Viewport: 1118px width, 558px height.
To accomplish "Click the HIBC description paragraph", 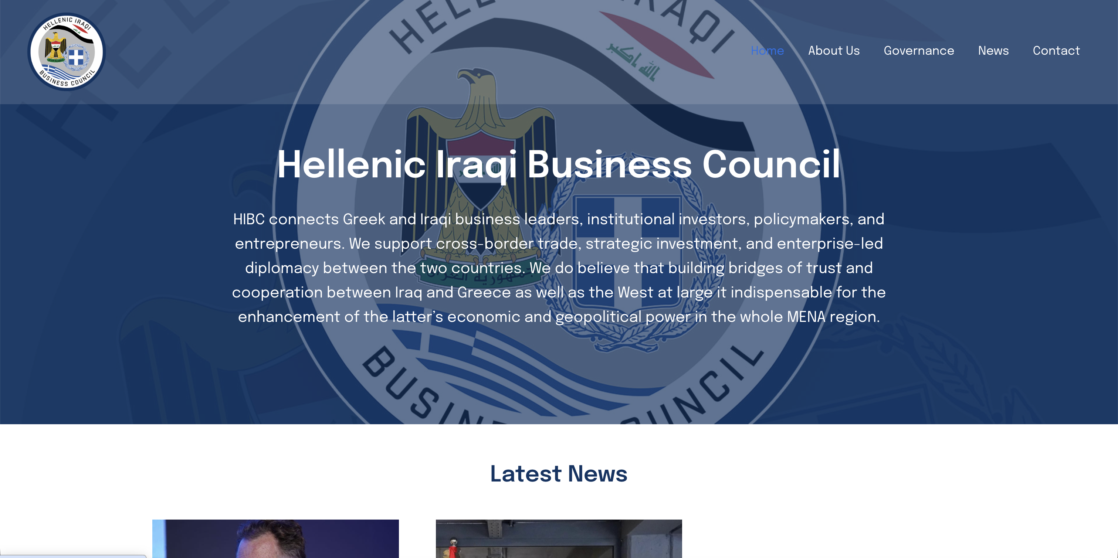I will pos(559,268).
